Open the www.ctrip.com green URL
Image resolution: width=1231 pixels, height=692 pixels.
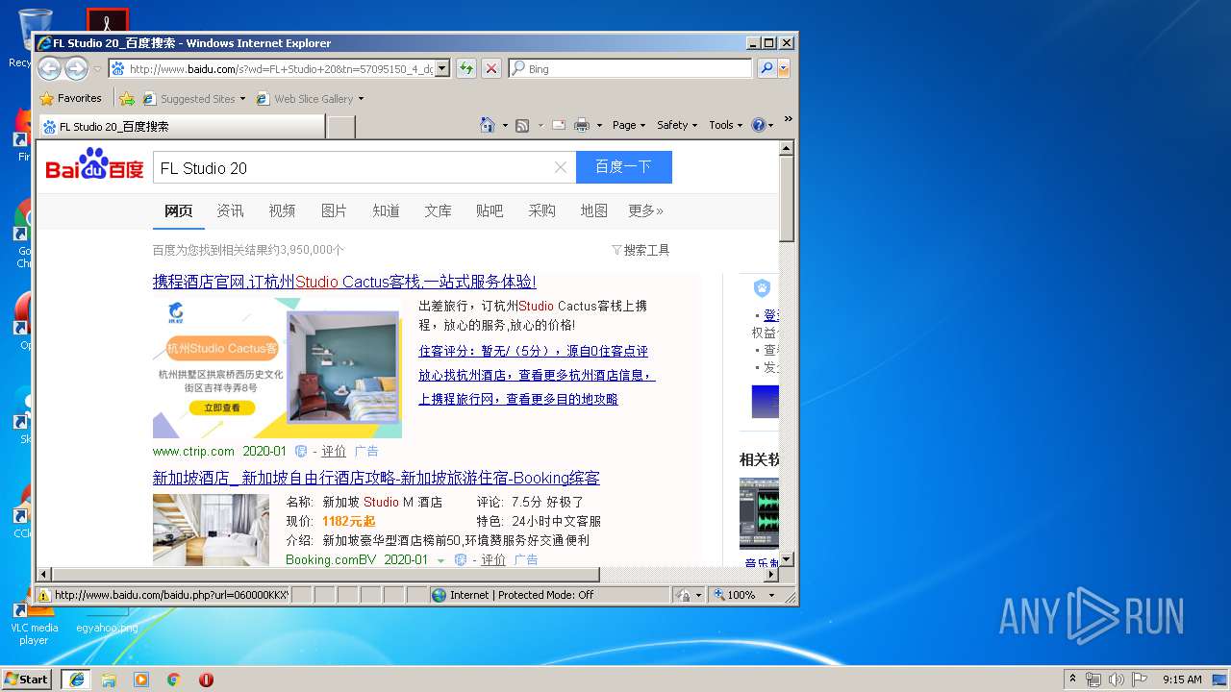193,451
